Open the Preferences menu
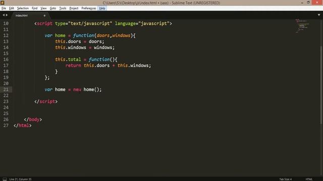This screenshot has width=323, height=181. [89, 8]
